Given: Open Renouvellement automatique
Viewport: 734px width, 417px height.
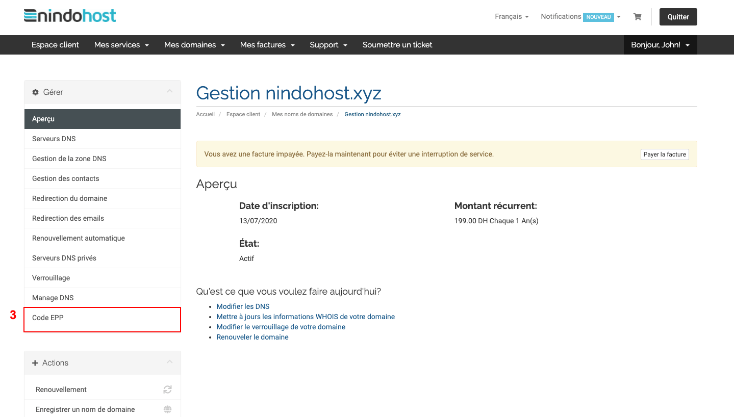Looking at the screenshot, I should tap(103, 238).
